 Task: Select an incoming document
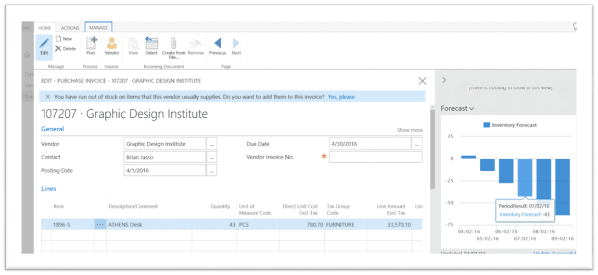click(x=151, y=47)
